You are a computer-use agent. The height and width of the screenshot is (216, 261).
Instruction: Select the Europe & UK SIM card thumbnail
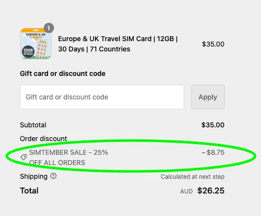tap(36, 44)
